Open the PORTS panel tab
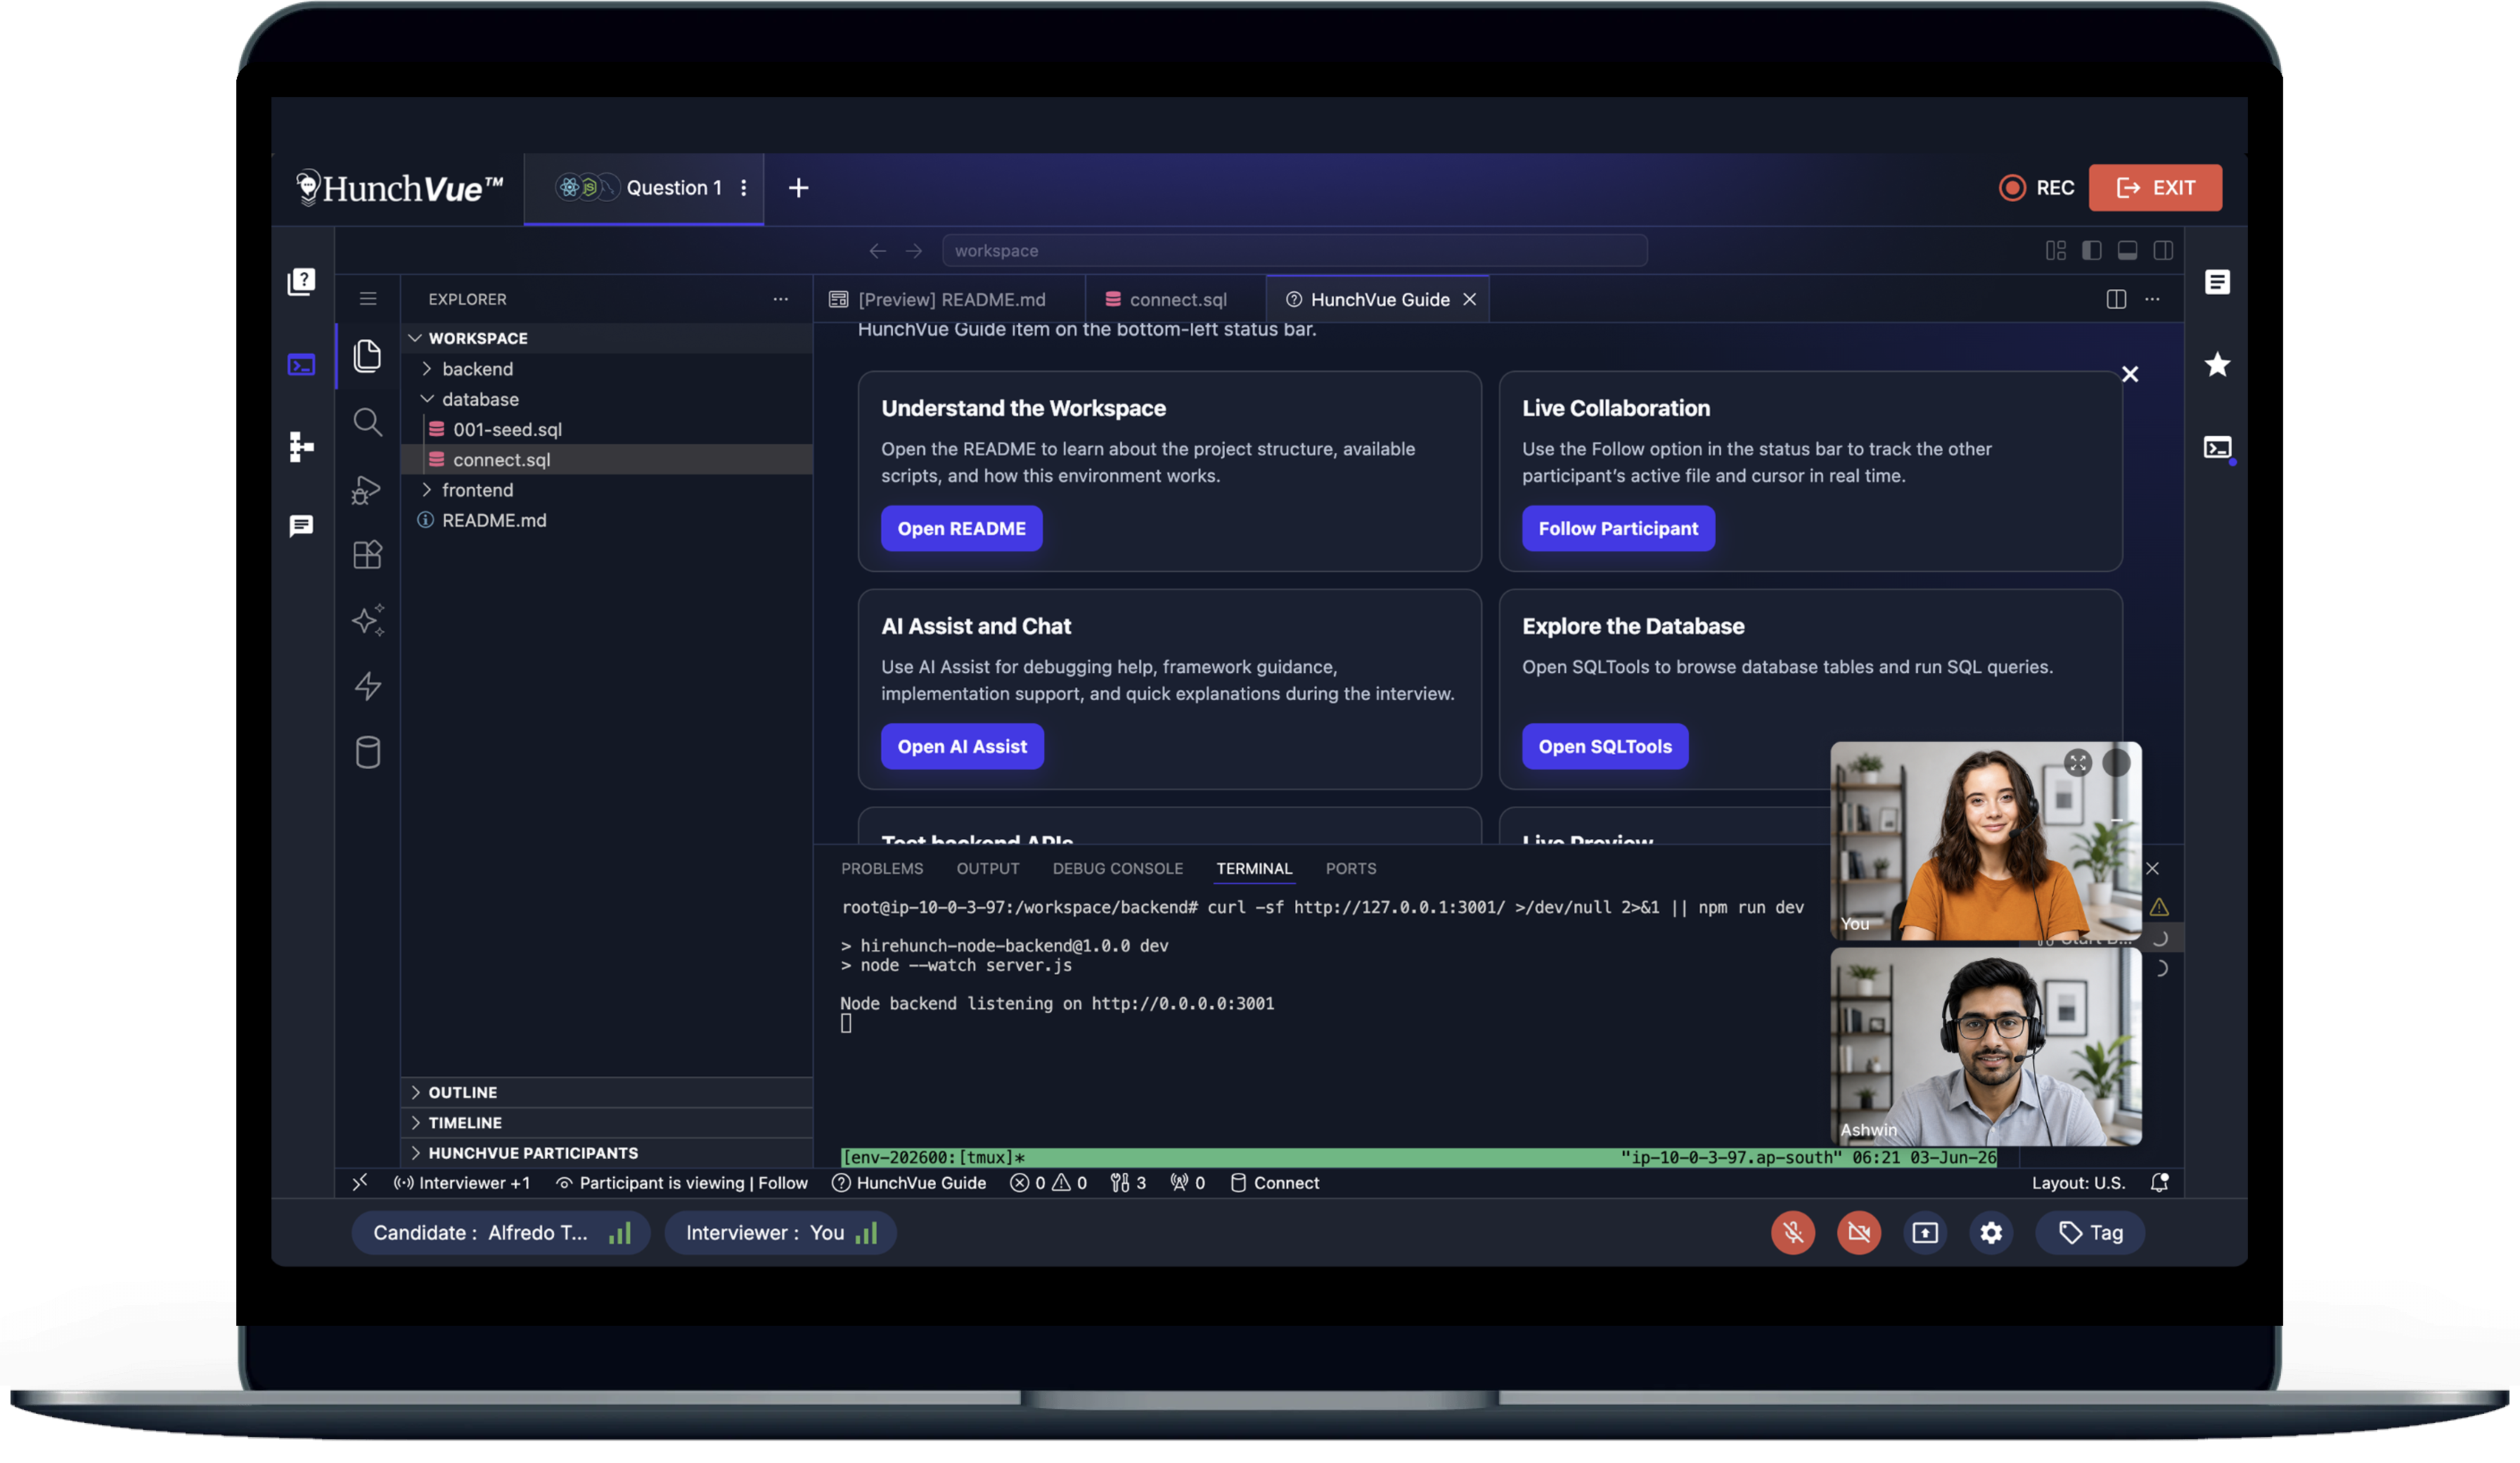 pos(1350,867)
